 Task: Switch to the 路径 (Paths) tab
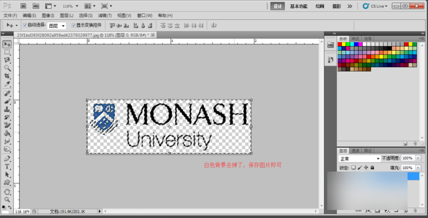click(367, 151)
